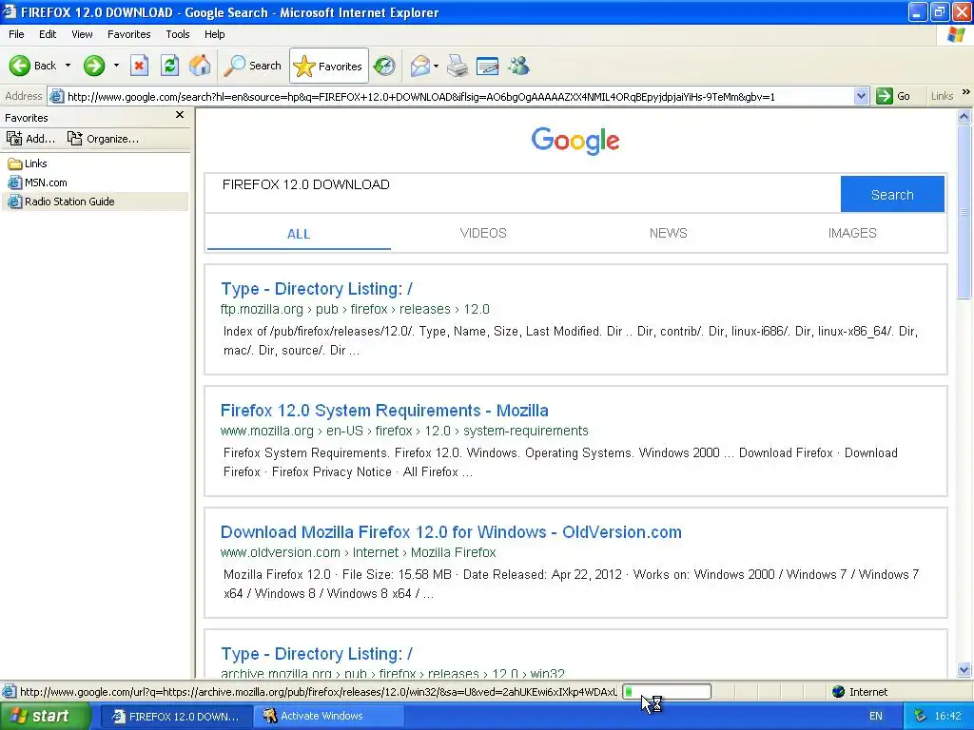Print the page with printer icon
This screenshot has width=974, height=730.
pos(458,66)
